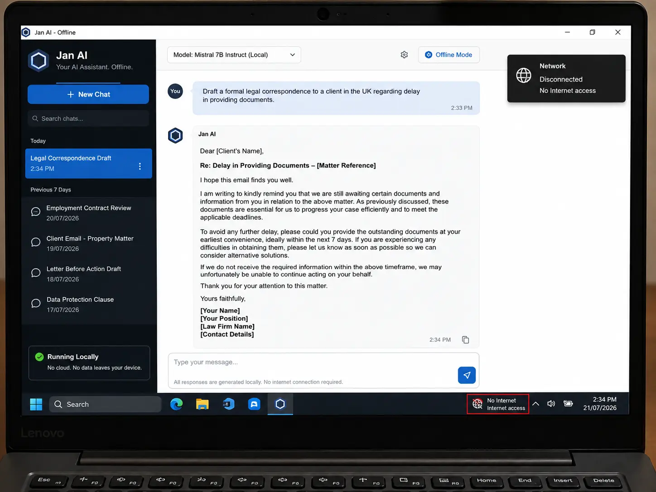Open the Legal Correspondence Draft chat
Image resolution: width=656 pixels, height=492 pixels.
pos(88,164)
